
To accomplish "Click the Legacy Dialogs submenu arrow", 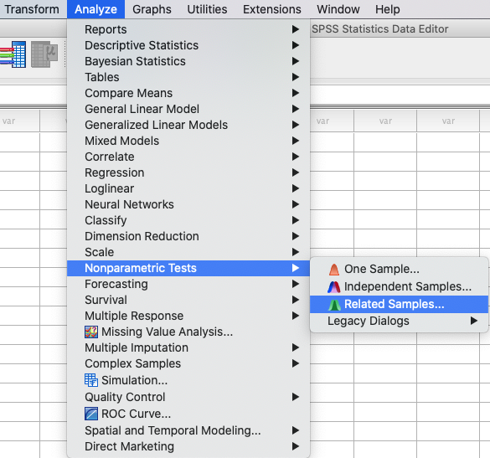I will [x=474, y=321].
